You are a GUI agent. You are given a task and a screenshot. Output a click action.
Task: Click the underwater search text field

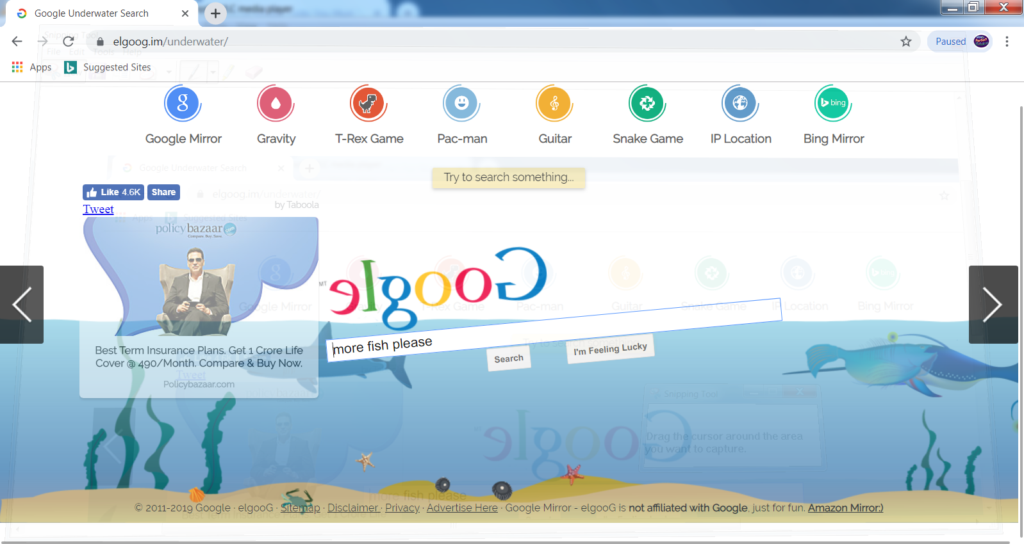[x=554, y=330]
